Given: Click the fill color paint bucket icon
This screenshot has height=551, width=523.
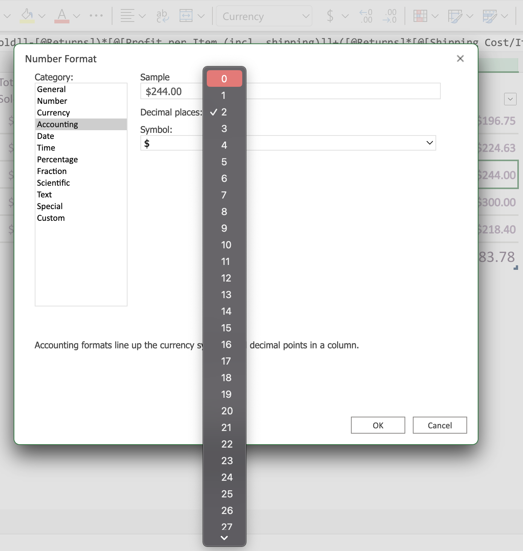Looking at the screenshot, I should click(x=27, y=16).
